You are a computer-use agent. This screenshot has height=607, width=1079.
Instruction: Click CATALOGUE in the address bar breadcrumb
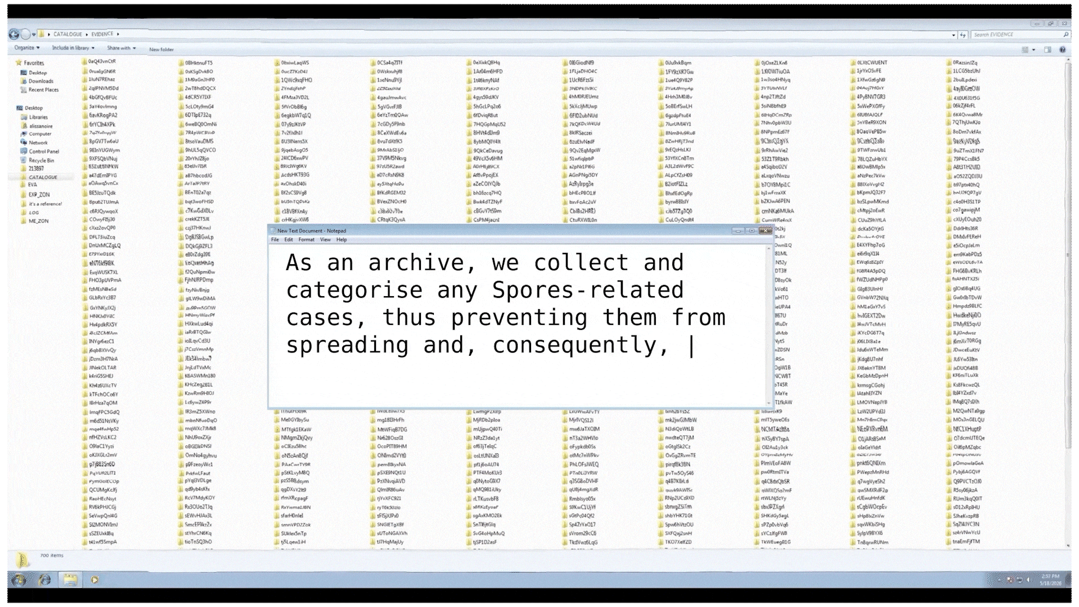point(67,34)
